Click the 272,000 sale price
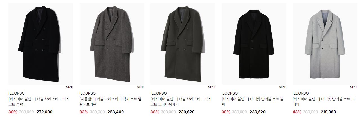Viewport: 364px width, 125px height. pyautogui.click(x=44, y=112)
